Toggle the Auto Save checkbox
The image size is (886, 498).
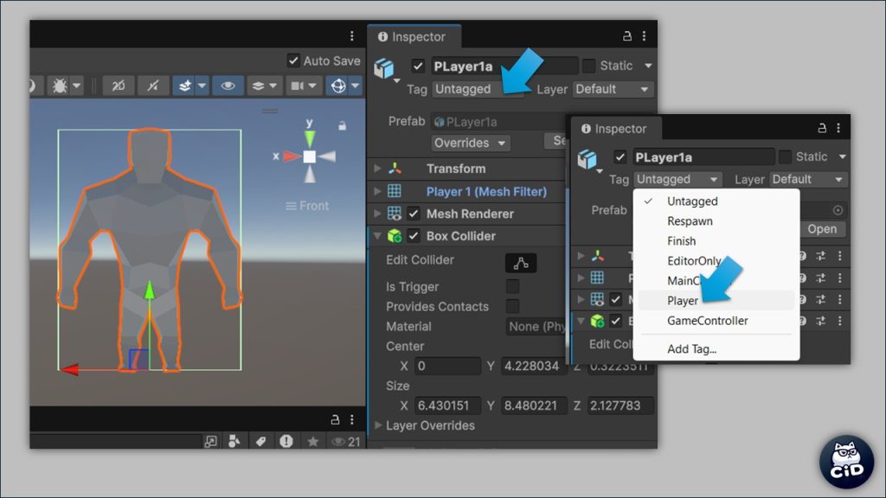[x=293, y=61]
